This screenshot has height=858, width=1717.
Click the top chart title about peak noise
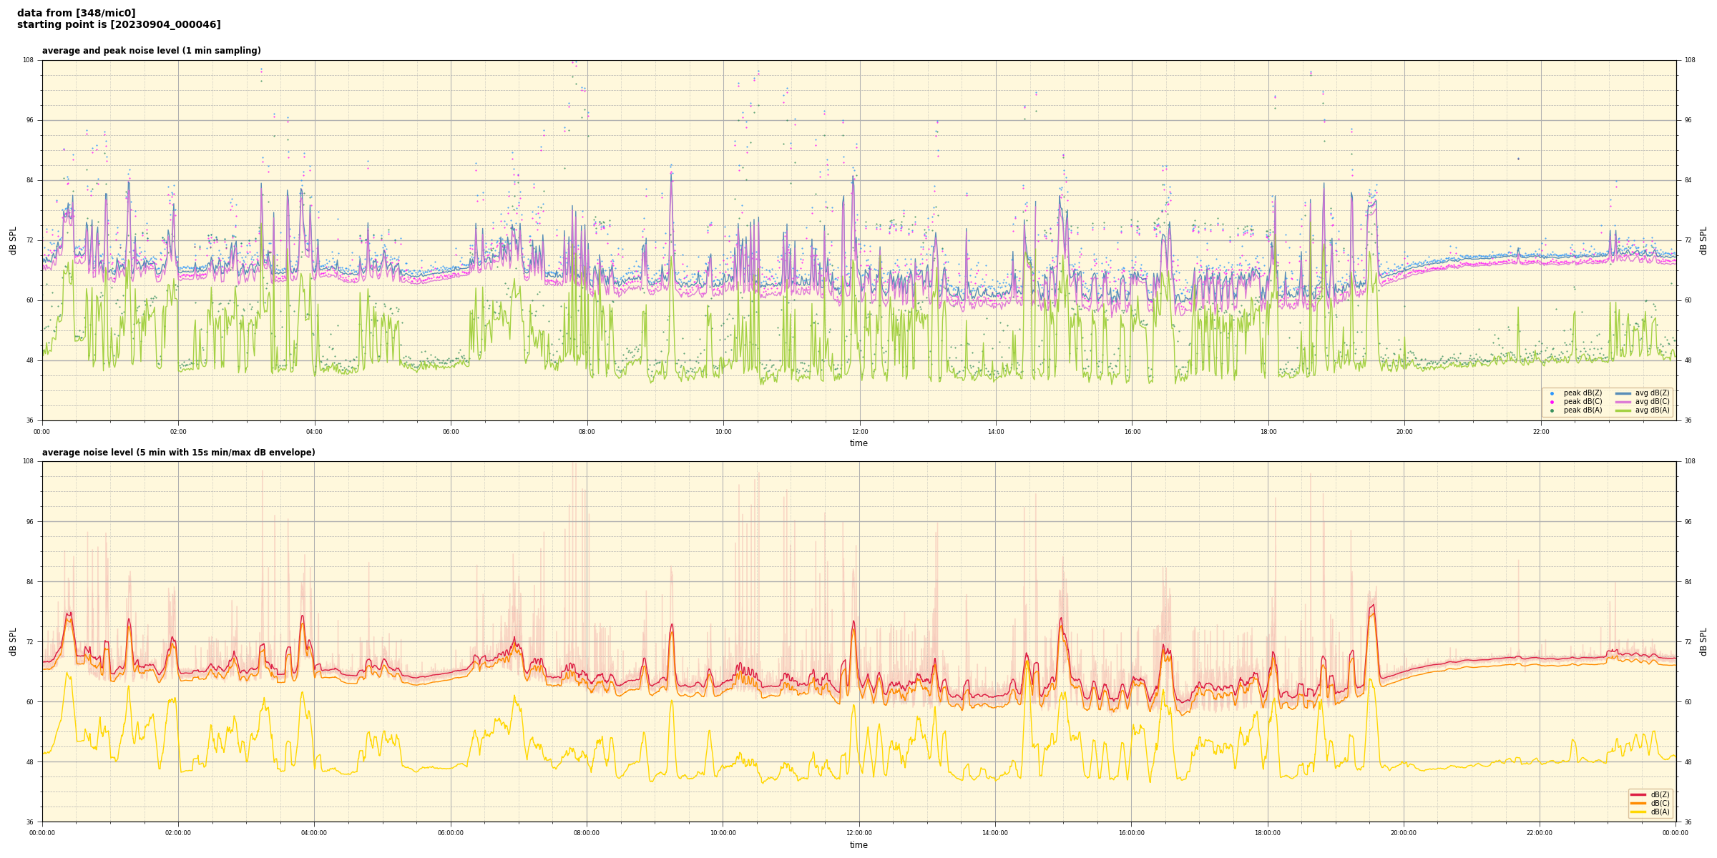pos(151,51)
